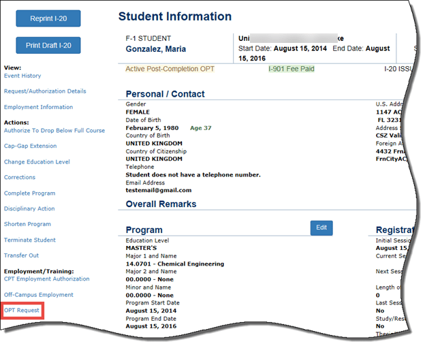Image resolution: width=425 pixels, height=346 pixels.
Task: Click Program Start Date value August 15, 2014
Action: pyautogui.click(x=151, y=311)
